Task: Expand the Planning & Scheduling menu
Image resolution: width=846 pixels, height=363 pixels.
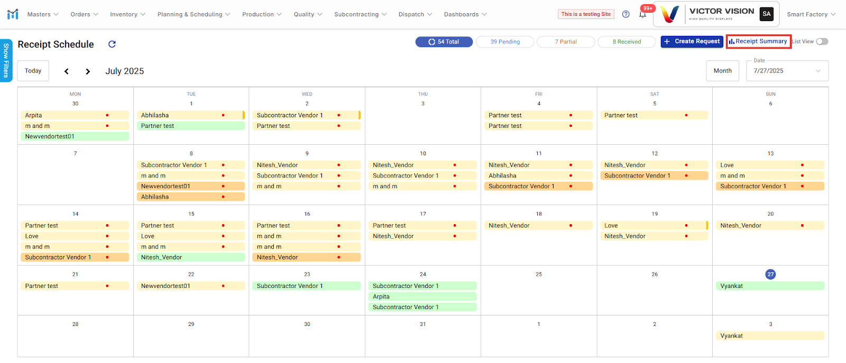Action: pos(194,14)
